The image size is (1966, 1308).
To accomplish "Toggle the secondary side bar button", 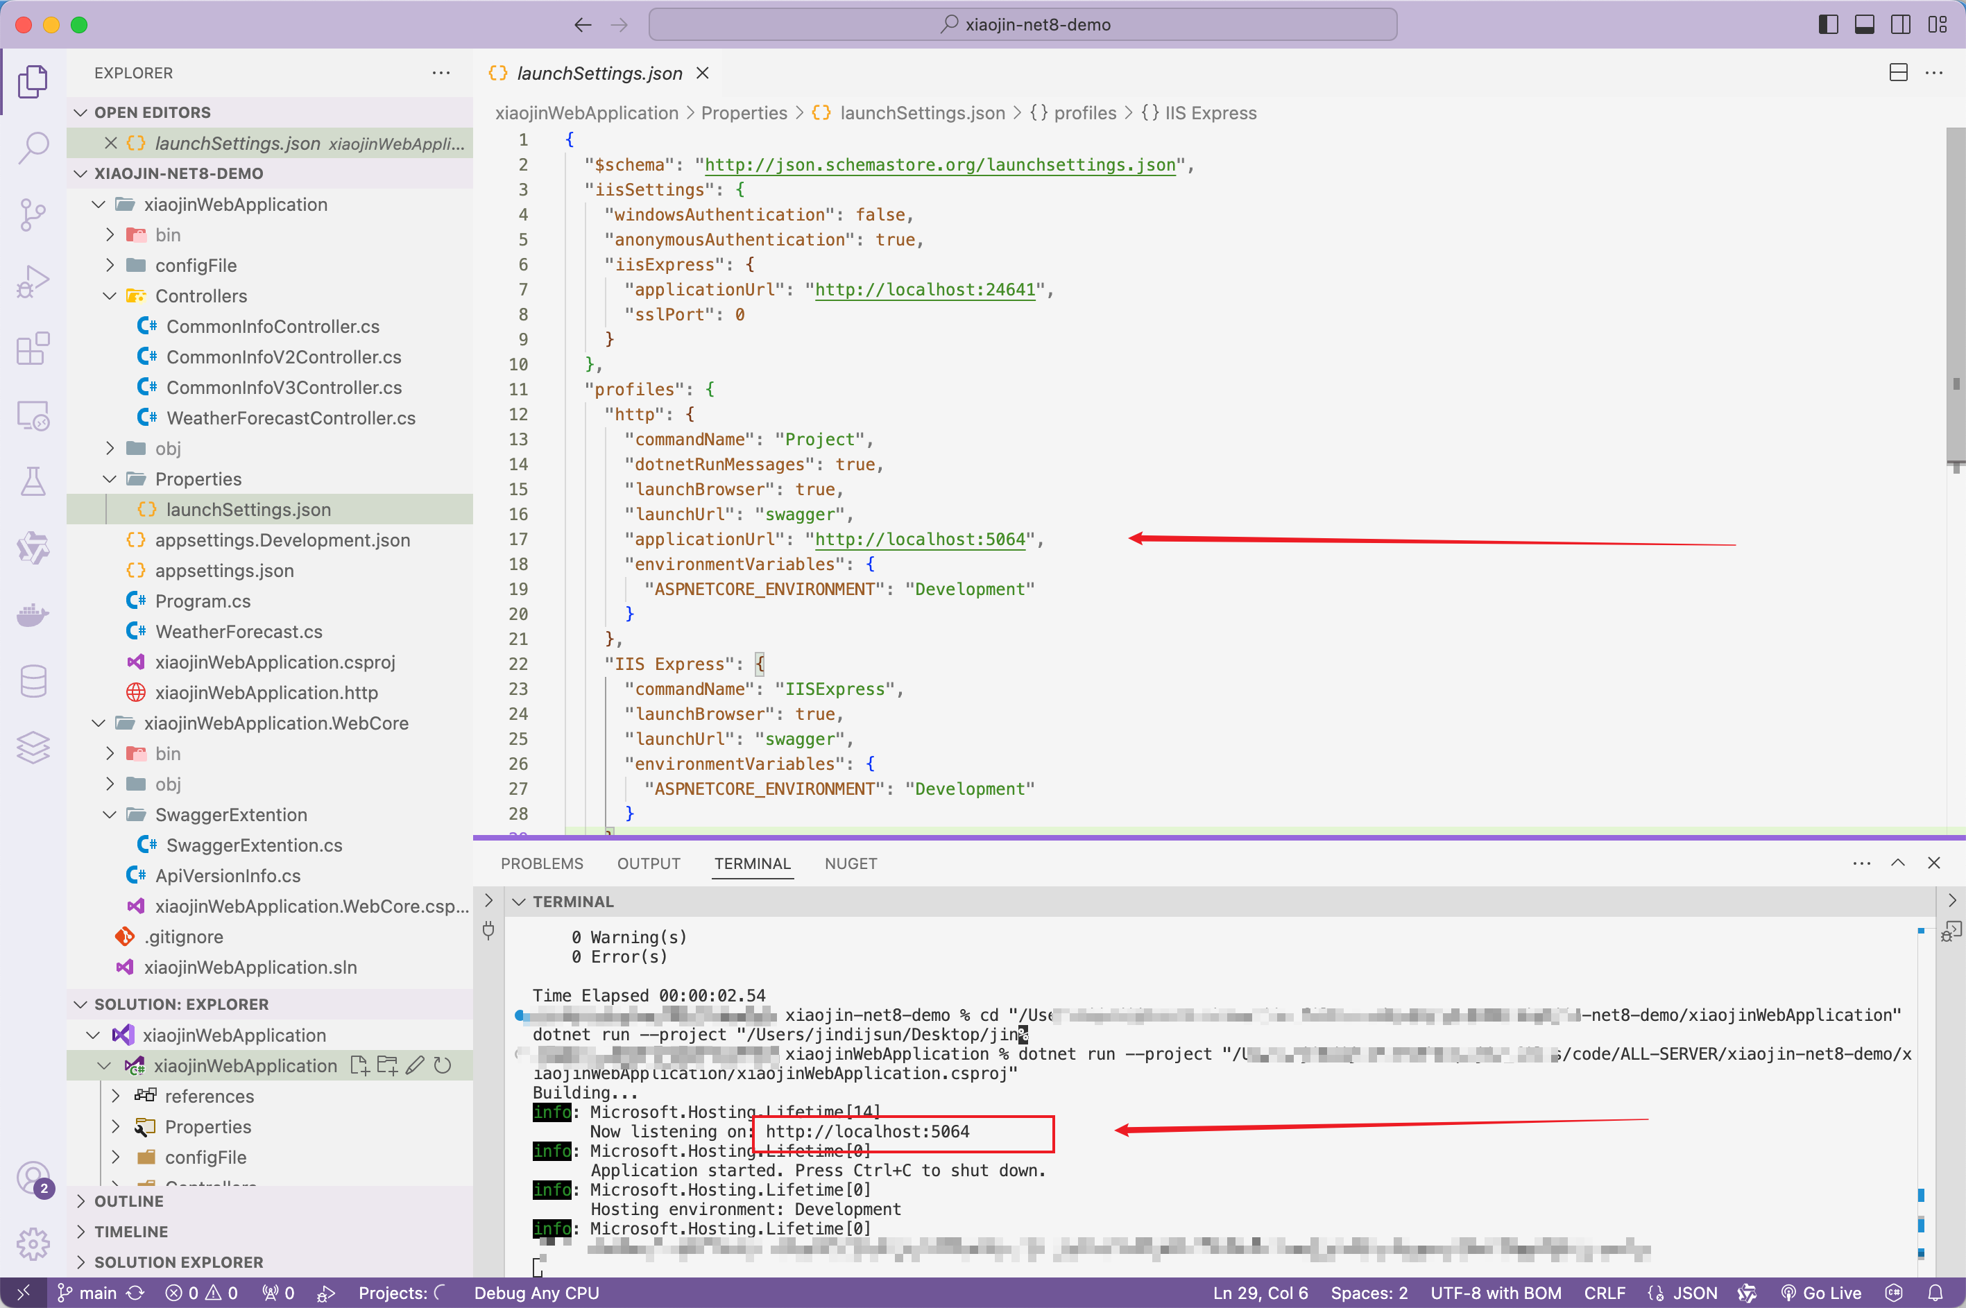I will [1901, 24].
